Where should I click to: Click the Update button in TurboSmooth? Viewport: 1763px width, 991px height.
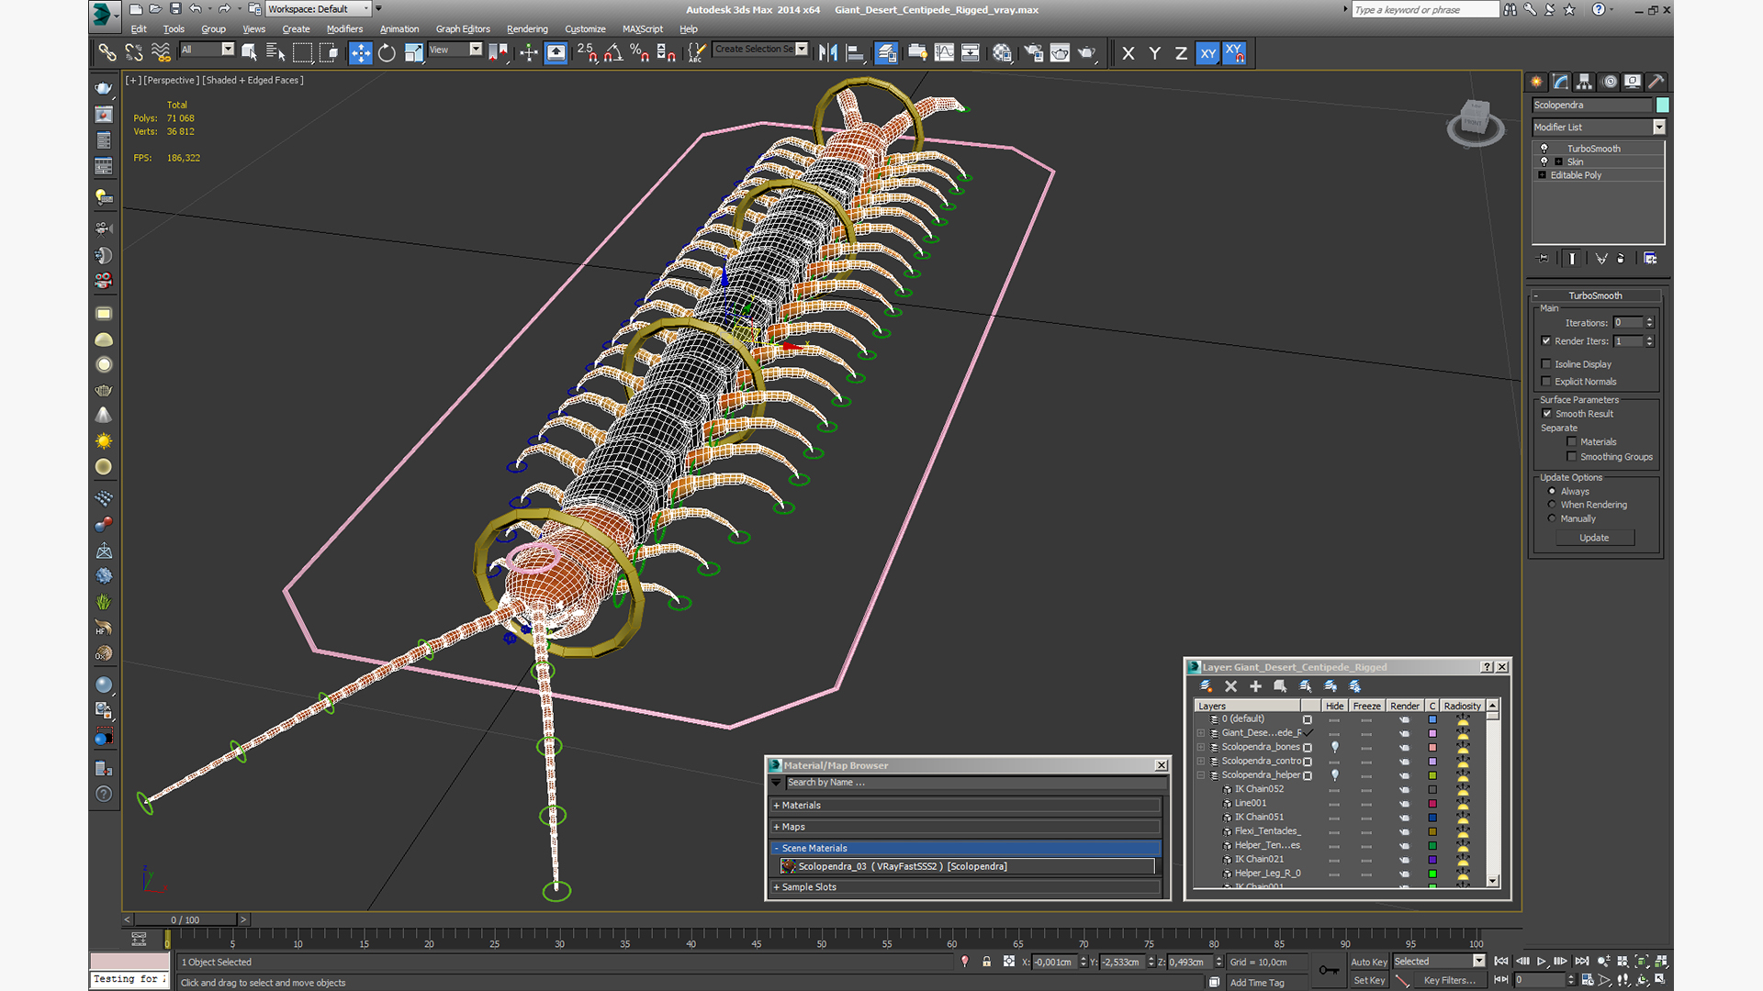[x=1594, y=538]
